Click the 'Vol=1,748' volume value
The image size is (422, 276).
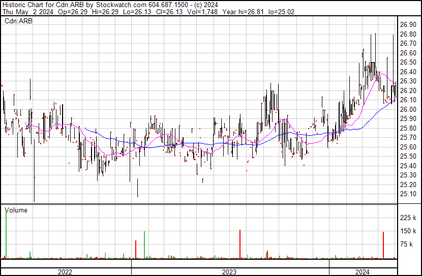[x=202, y=12]
